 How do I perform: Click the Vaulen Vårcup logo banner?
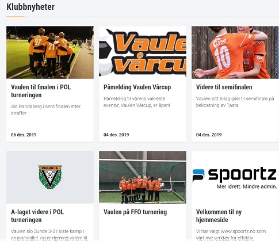[143, 52]
